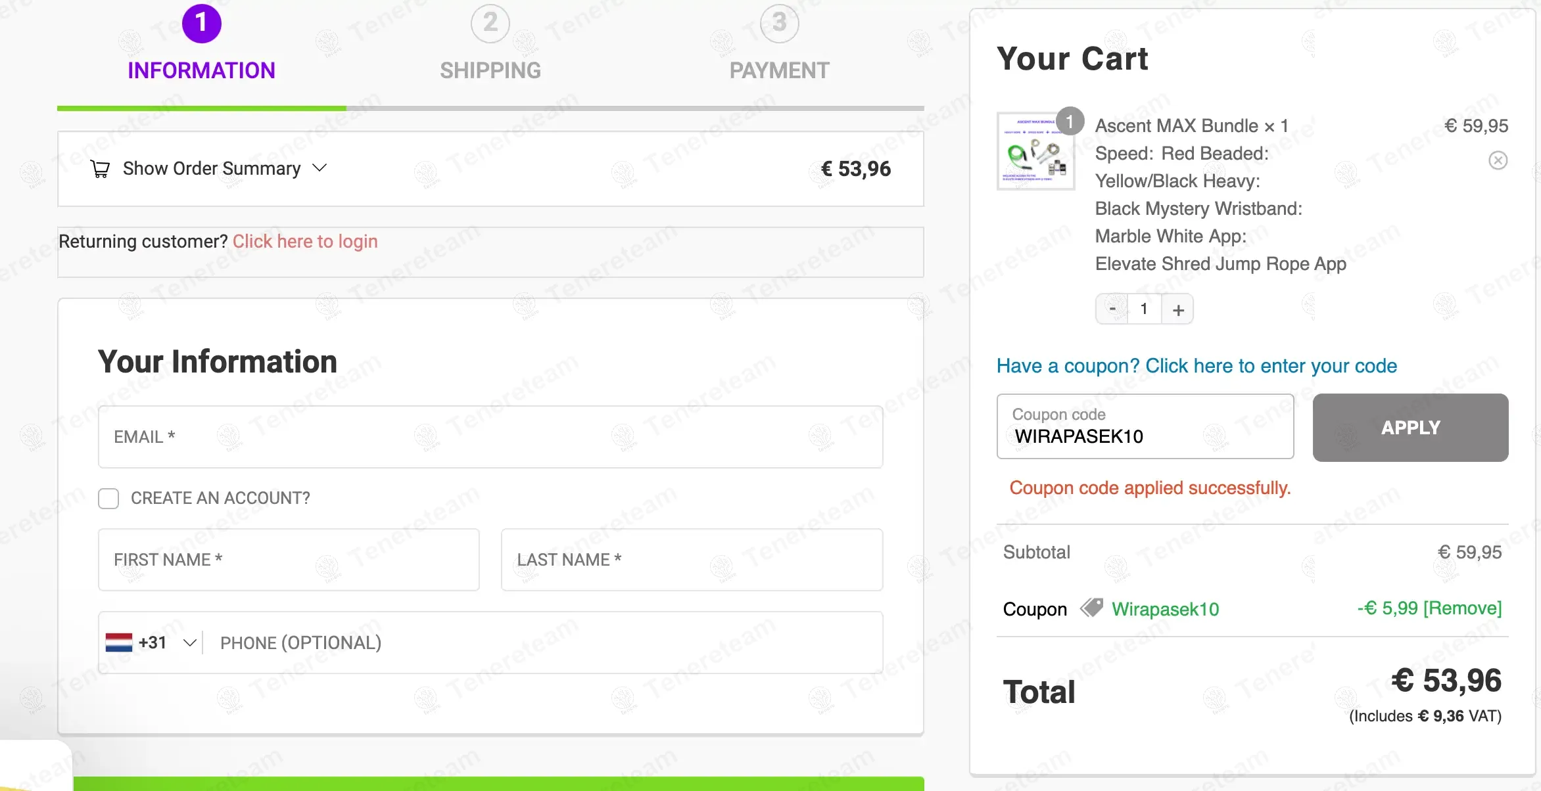Remove the Wirapasek10 coupon
The image size is (1541, 791).
(x=1462, y=608)
